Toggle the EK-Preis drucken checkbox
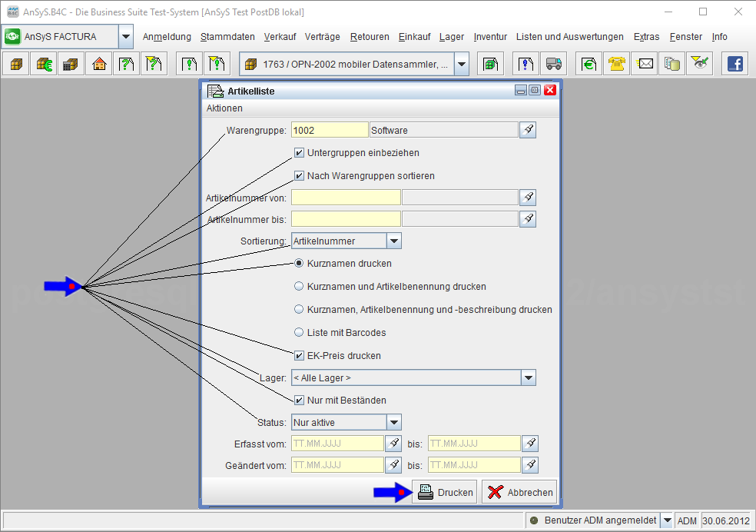The image size is (756, 532). click(299, 356)
